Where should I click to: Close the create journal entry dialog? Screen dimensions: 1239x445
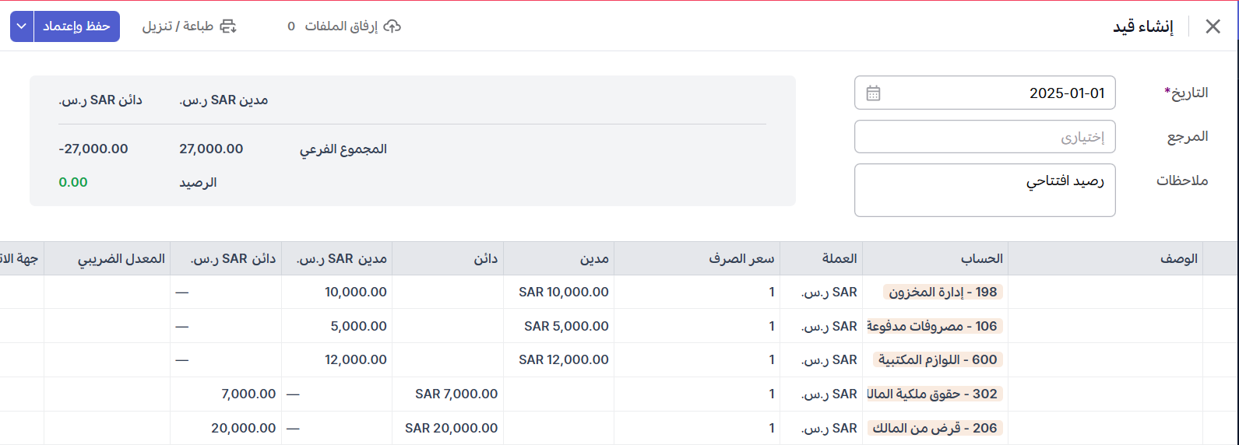[x=1213, y=26]
